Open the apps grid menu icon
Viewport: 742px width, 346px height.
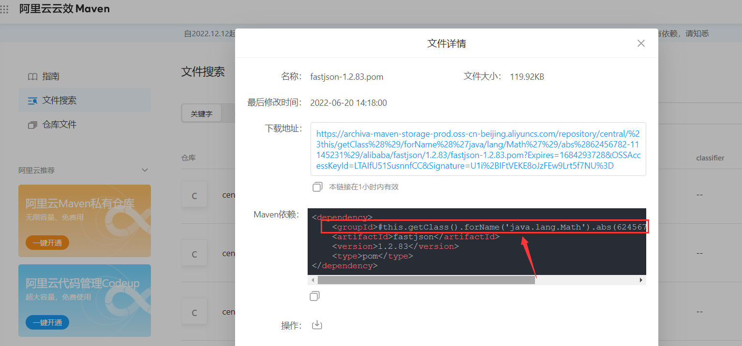pos(4,9)
